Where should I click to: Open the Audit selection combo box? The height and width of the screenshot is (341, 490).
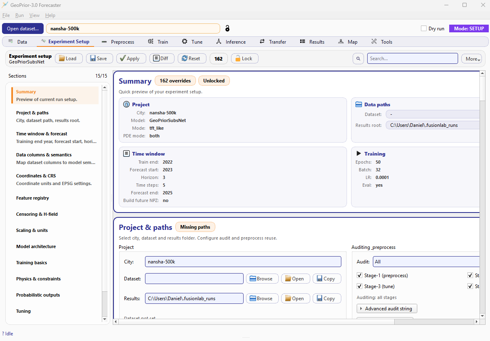coord(426,262)
